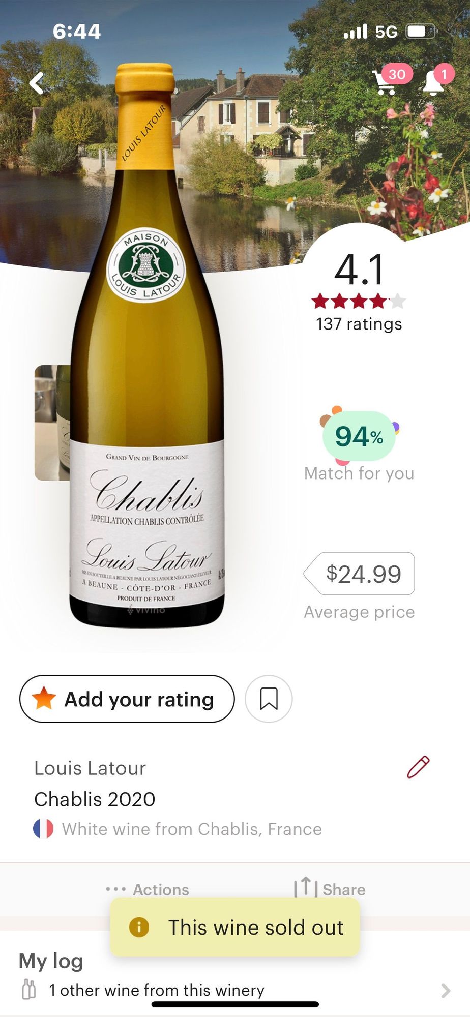Tap the info icon in sold-out banner

coord(139,927)
